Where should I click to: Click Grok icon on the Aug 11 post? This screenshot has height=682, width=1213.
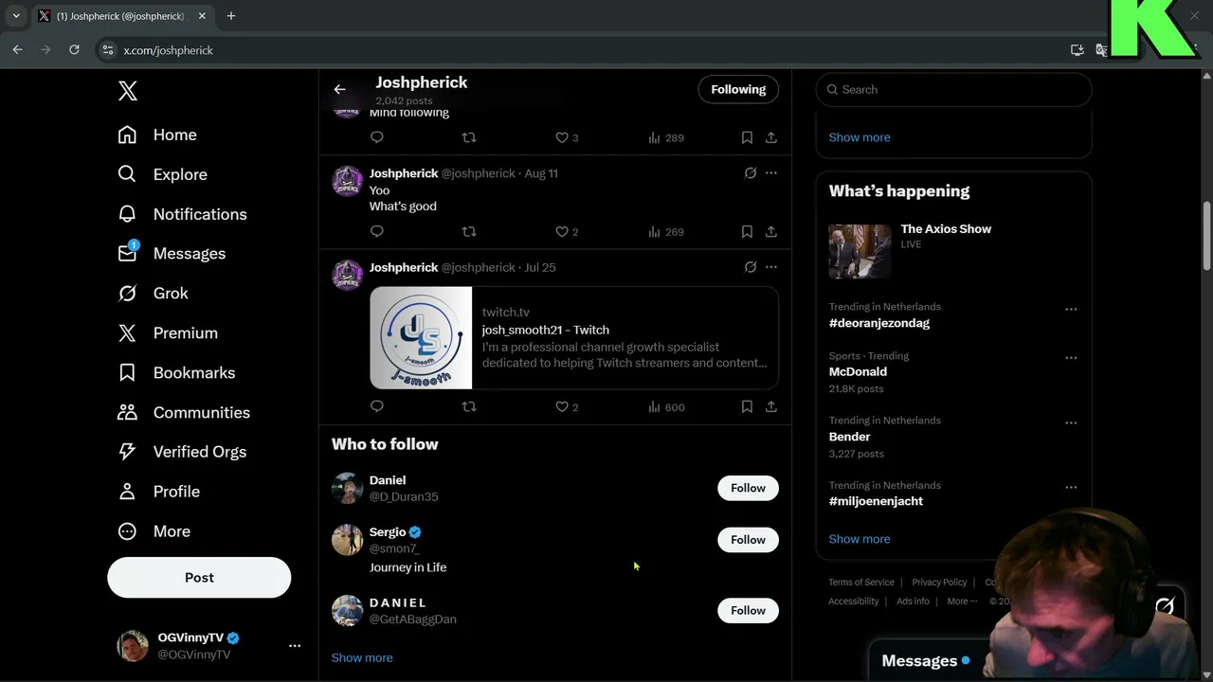click(x=751, y=173)
